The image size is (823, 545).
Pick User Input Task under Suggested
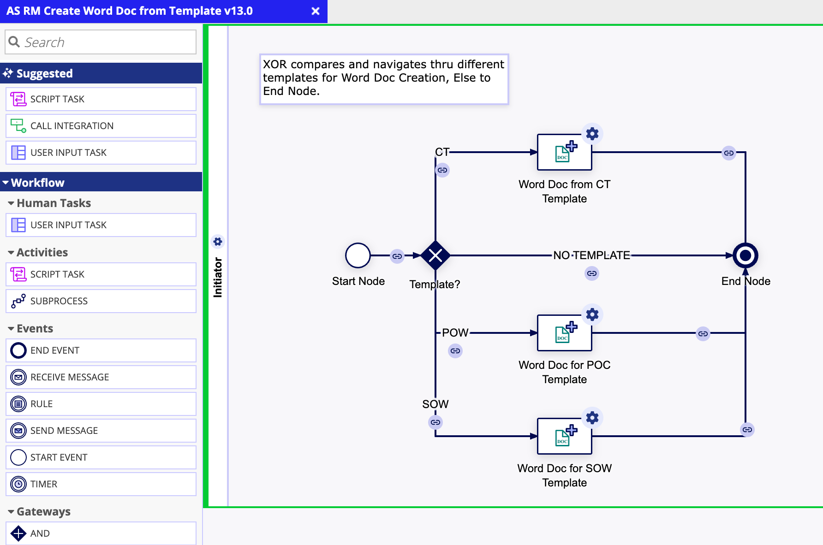click(x=101, y=153)
